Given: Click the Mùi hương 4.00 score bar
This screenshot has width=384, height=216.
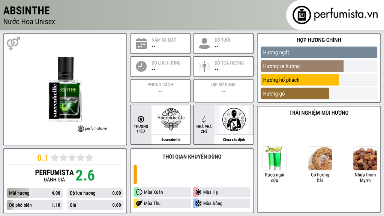Looking at the screenshot, I should click(x=34, y=193).
